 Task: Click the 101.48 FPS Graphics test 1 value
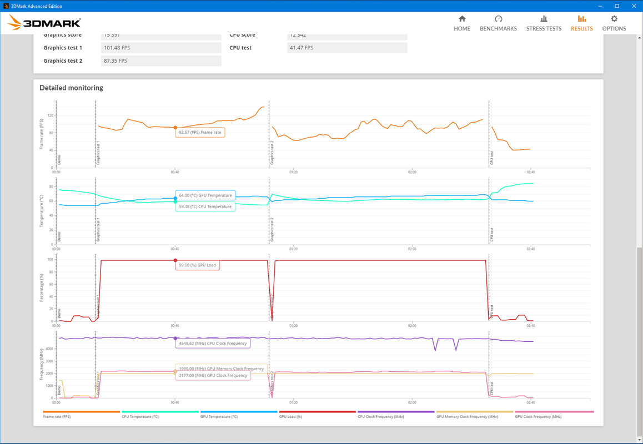(x=161, y=48)
